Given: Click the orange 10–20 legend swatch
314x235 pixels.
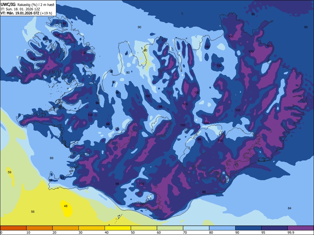Looking at the screenshot, I should pos(40,228).
